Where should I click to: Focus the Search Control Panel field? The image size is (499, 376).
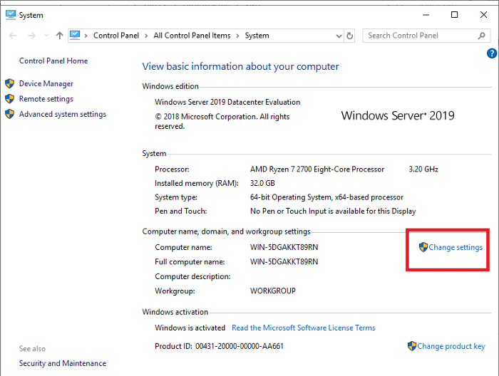point(426,36)
